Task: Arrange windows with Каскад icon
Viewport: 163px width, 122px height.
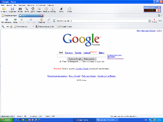Action: click(x=53, y=9)
